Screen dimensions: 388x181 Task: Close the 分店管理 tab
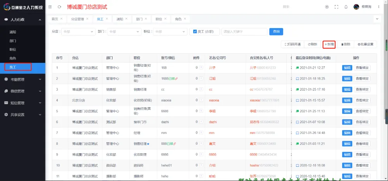87,19
